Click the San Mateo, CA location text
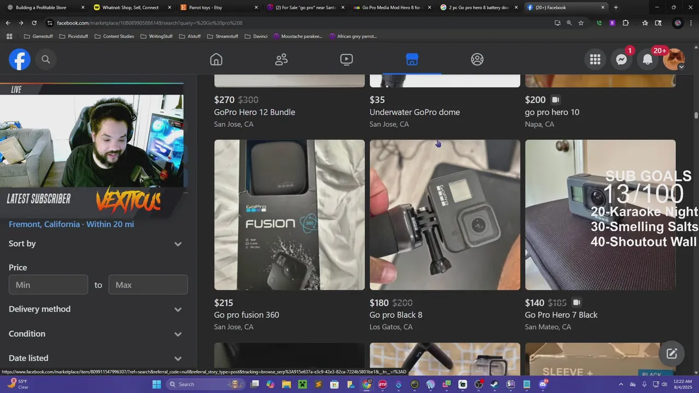Image resolution: width=699 pixels, height=393 pixels. point(548,327)
